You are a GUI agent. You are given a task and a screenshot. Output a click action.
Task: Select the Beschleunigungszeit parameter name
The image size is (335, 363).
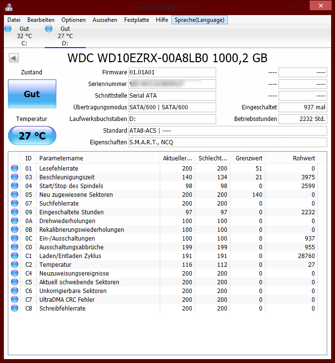(67, 177)
